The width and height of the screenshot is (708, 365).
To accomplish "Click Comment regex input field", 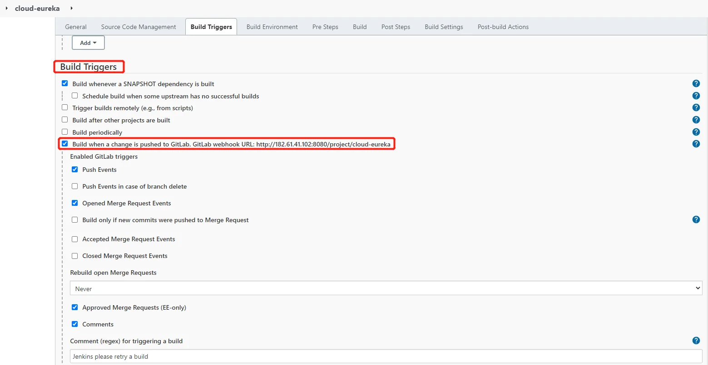I will coord(386,356).
